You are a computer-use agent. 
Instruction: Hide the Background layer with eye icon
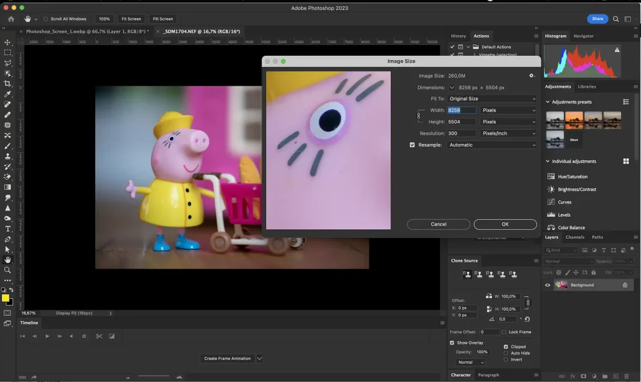(x=548, y=285)
